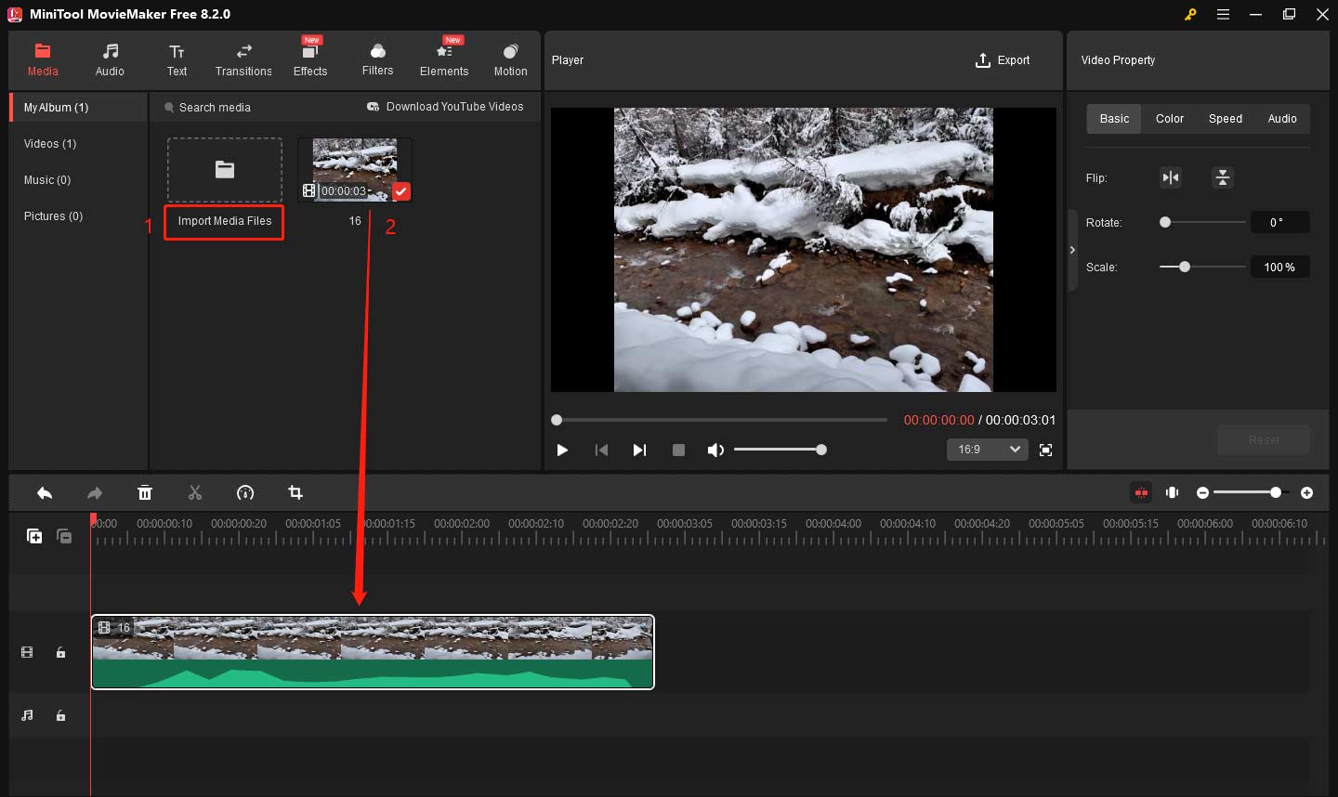This screenshot has width=1338, height=797.
Task: Split clip with scissors tool
Action: (195, 493)
